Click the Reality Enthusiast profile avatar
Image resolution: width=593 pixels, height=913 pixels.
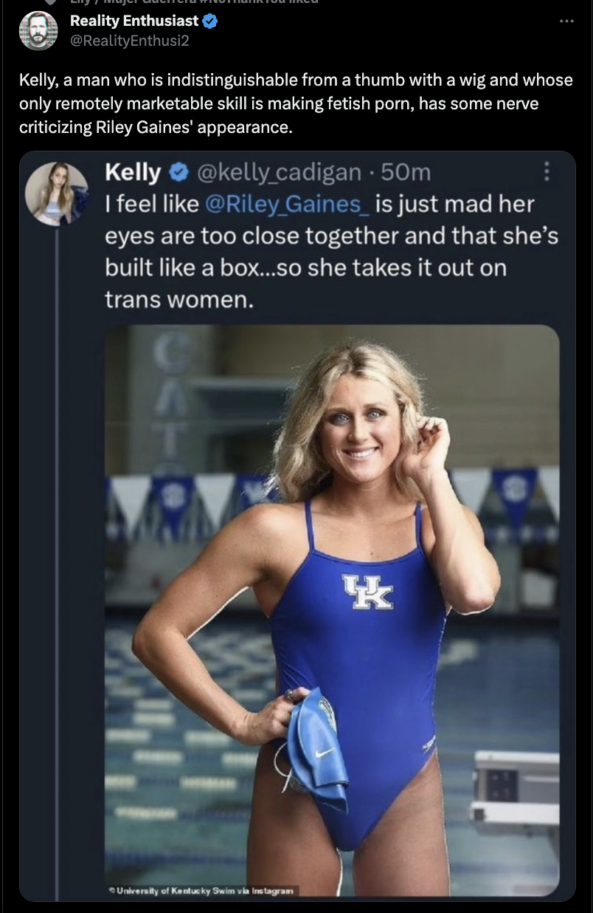[x=38, y=31]
